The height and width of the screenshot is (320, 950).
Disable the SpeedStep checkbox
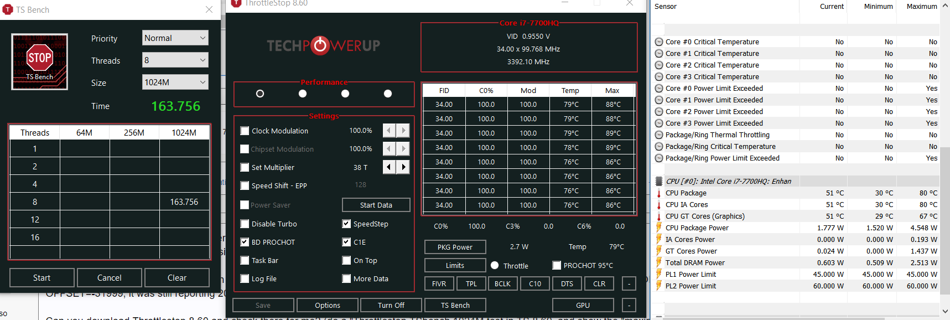(x=346, y=224)
